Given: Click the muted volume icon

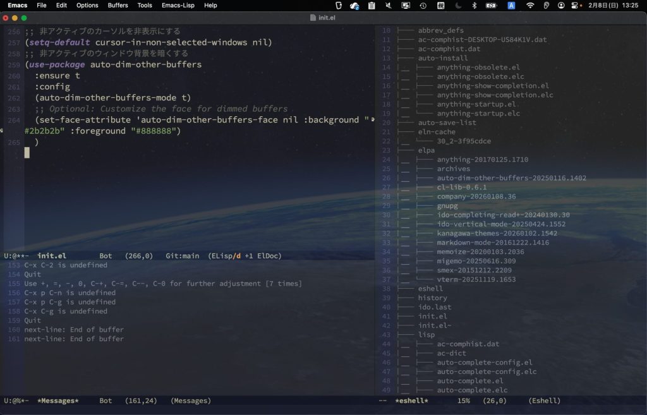Looking at the screenshot, I should (x=388, y=5).
